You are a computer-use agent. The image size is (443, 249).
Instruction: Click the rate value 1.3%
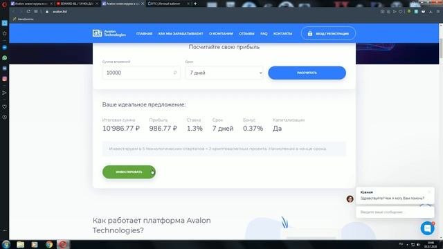[195, 129]
